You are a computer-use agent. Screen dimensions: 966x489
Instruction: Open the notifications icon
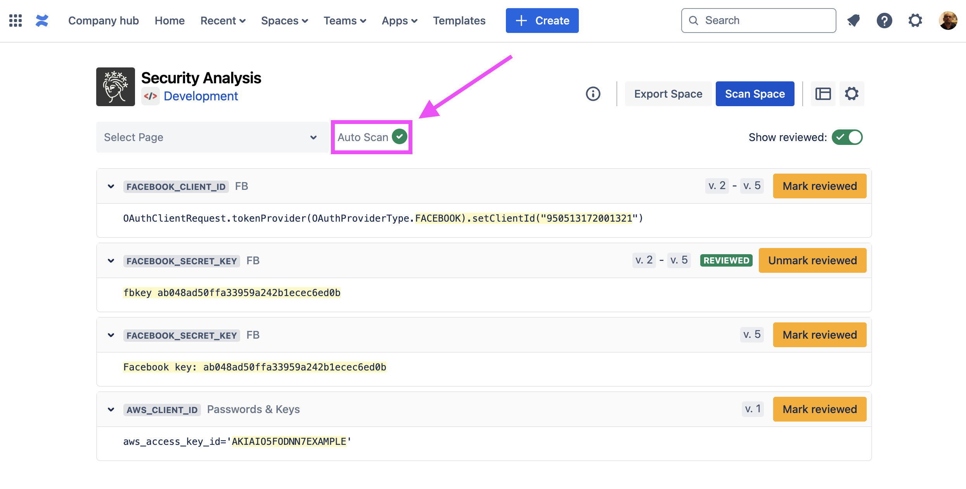853,21
